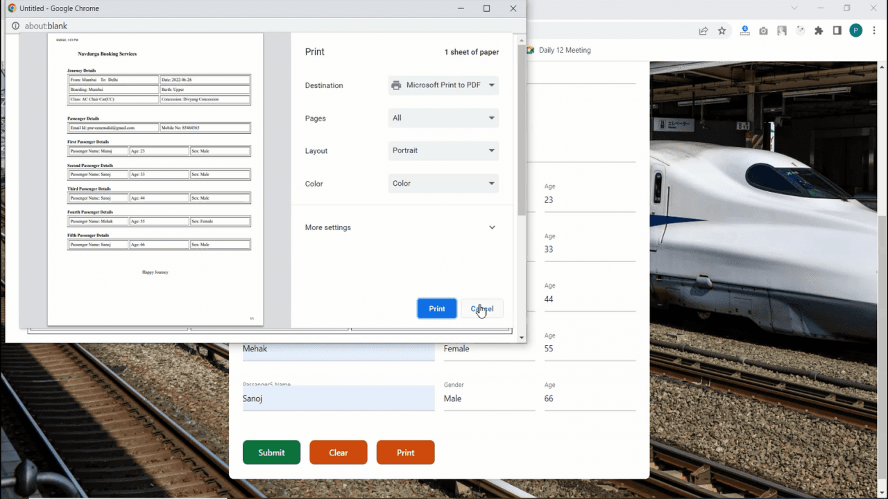Click the Age field showing 23

[x=590, y=200]
